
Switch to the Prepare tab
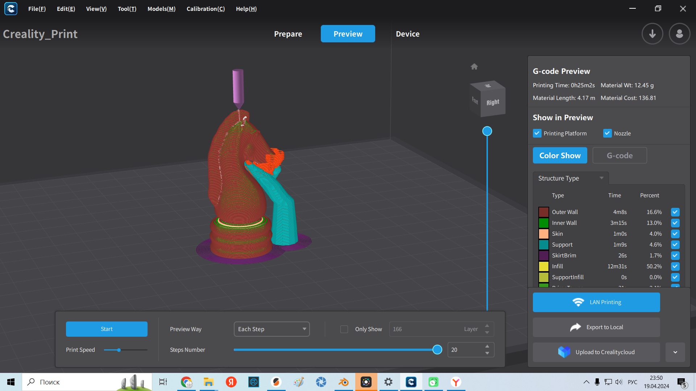pyautogui.click(x=288, y=34)
